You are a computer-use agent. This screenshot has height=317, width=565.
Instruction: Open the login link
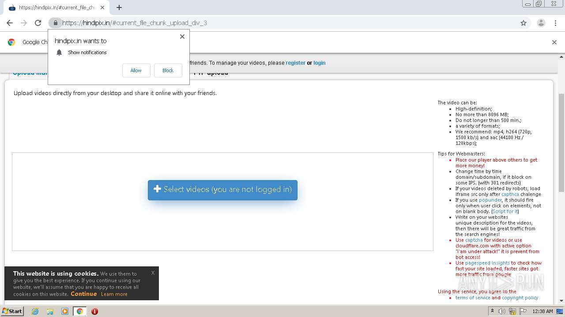[x=320, y=63]
